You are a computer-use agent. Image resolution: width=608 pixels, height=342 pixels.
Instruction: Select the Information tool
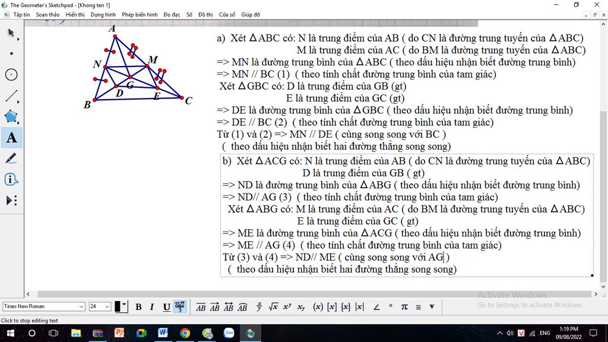coord(11,179)
